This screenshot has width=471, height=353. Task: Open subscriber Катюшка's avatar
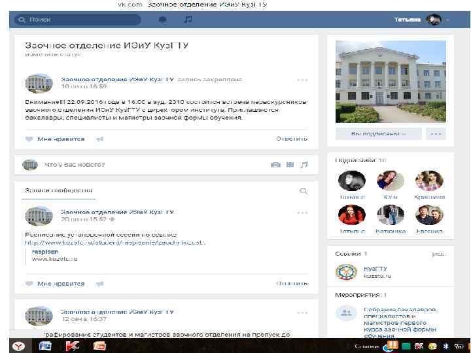(391, 215)
